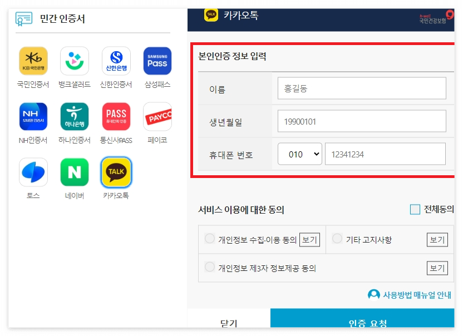Agree to 개인정보 제3자 정보제공 동의
Screen dimensions: 463x336
[x=210, y=267]
